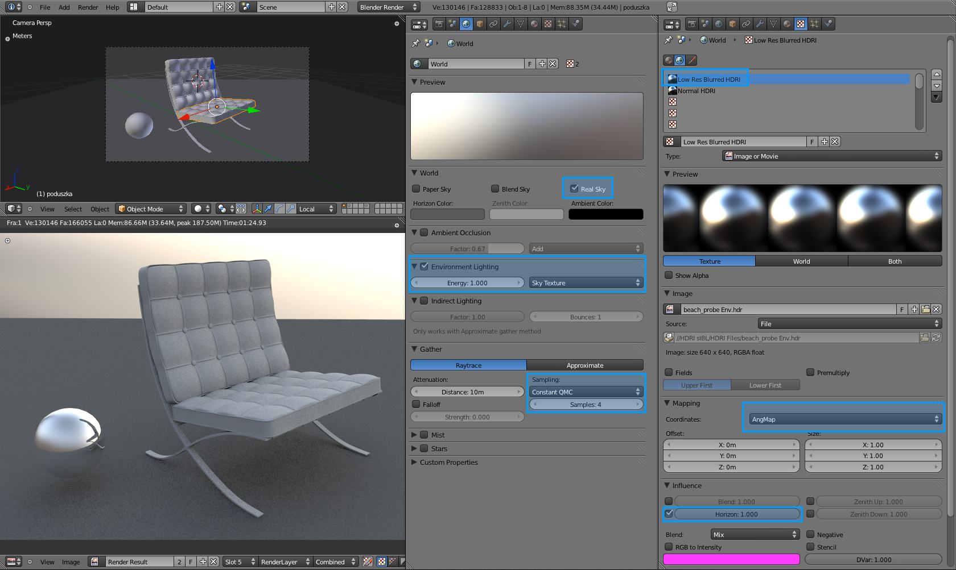Open image Source File dropdown
The width and height of the screenshot is (956, 570).
[x=850, y=323]
